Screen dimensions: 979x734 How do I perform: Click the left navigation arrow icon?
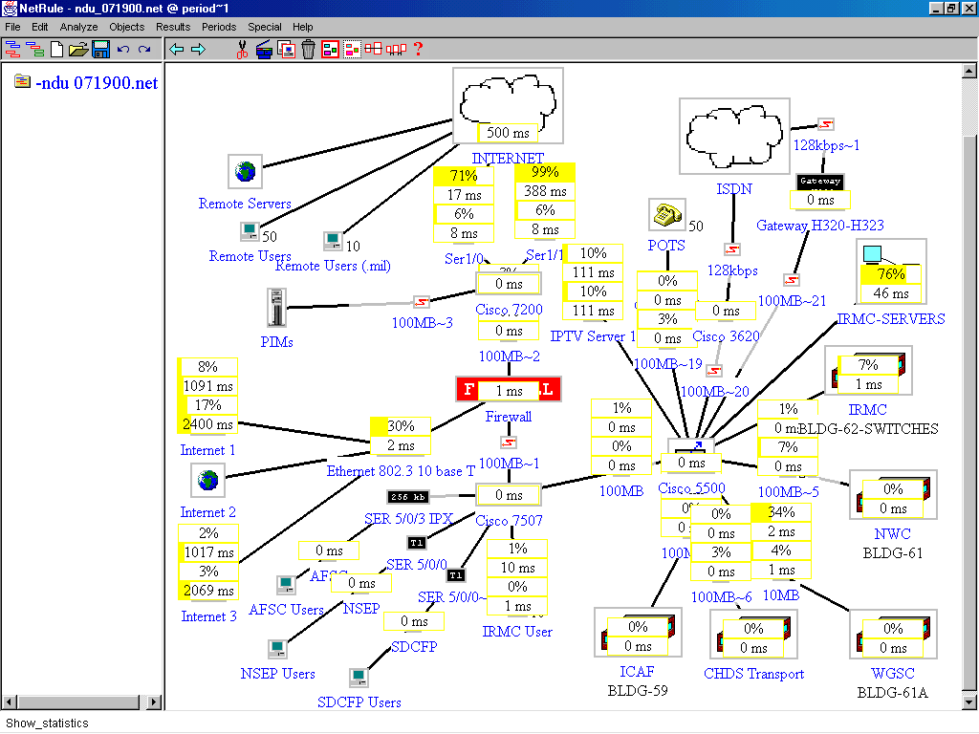(x=176, y=49)
